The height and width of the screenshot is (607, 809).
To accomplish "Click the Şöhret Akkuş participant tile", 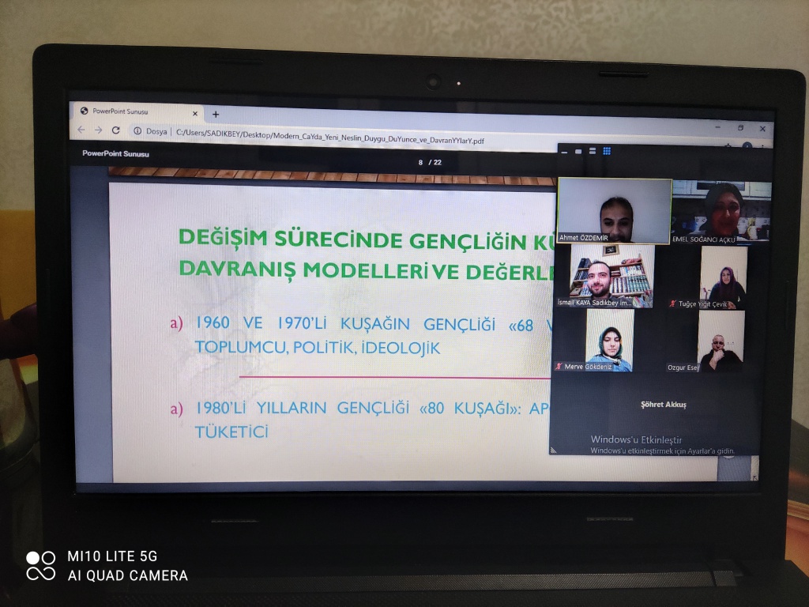I will tap(663, 405).
